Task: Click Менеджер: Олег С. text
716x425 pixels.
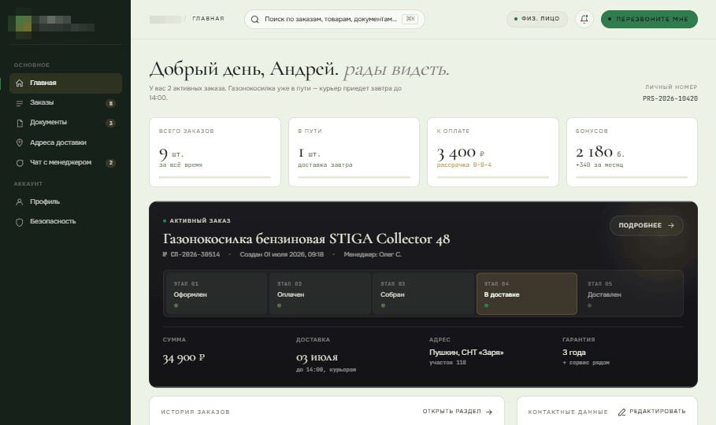Action: click(373, 255)
